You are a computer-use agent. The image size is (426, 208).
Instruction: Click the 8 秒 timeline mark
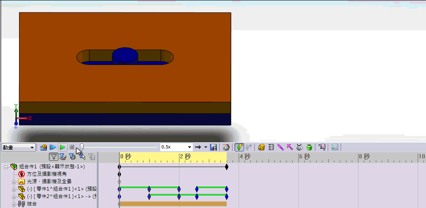click(365, 156)
